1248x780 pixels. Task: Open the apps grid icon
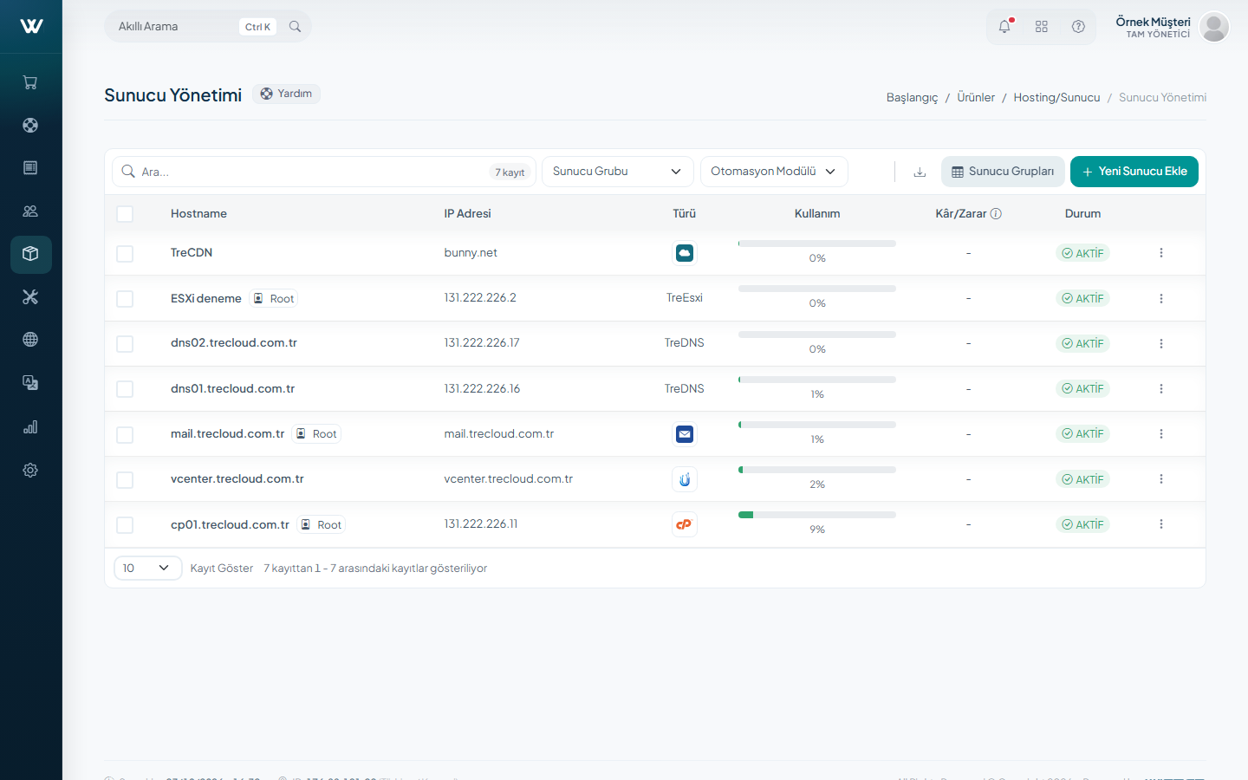click(x=1042, y=27)
